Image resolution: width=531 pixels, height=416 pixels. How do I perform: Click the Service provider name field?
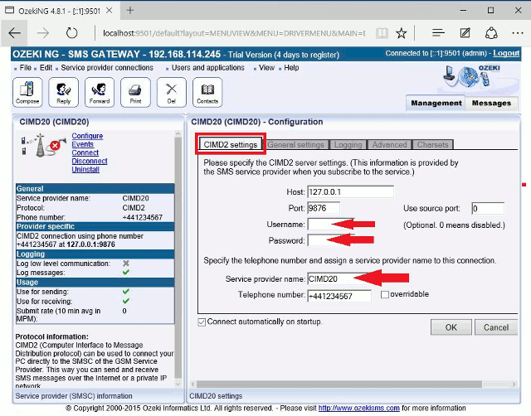tap(339, 278)
